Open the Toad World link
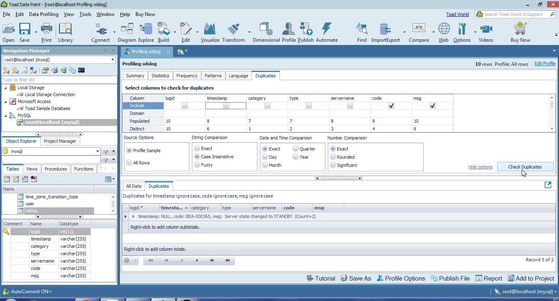This screenshot has height=301, width=559. tap(457, 14)
